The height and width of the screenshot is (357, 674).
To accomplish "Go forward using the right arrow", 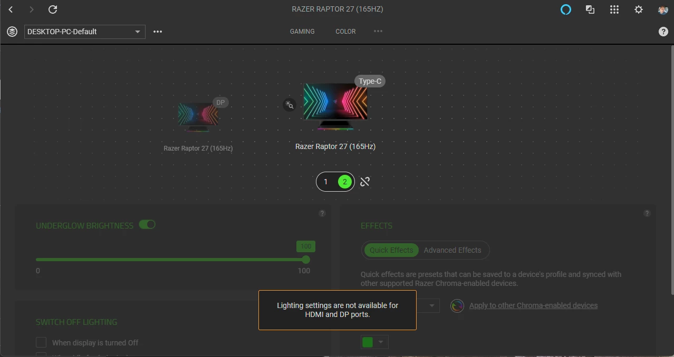I will click(x=32, y=9).
